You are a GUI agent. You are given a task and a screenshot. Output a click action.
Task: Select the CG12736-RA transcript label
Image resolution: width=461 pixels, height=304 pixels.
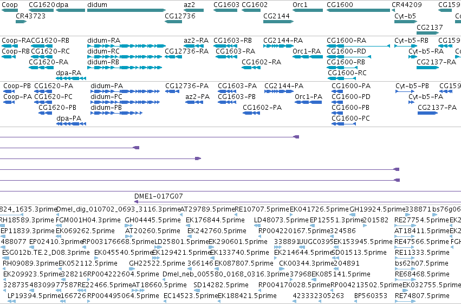click(x=186, y=51)
